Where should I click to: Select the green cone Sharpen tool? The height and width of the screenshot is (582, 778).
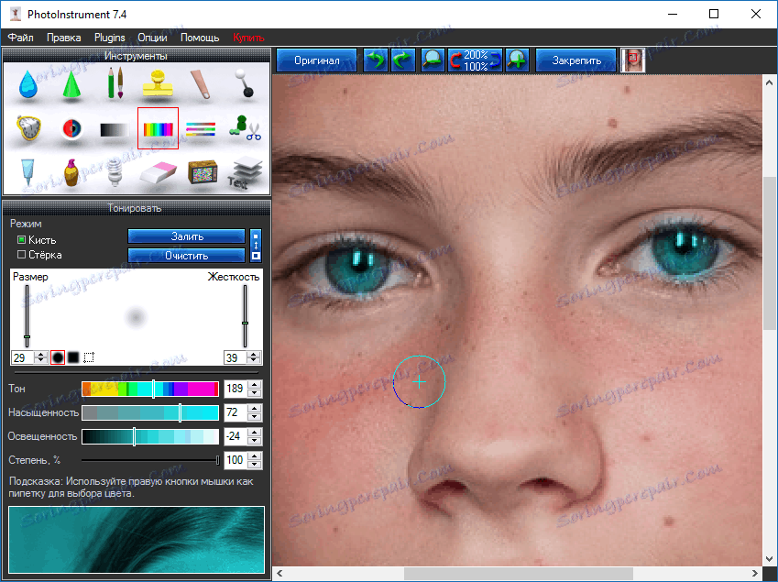[x=71, y=84]
